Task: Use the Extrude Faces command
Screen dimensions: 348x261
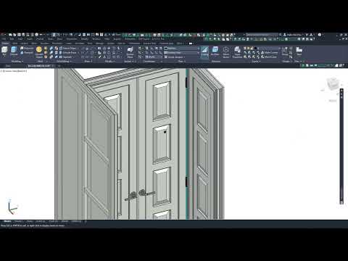Action: pos(69,52)
